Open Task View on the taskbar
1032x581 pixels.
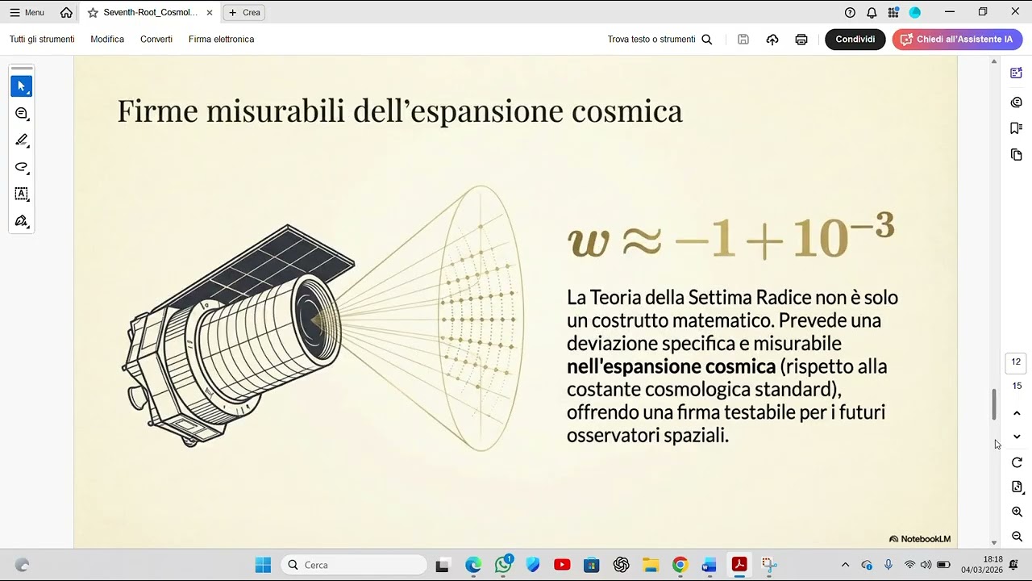[x=442, y=565]
